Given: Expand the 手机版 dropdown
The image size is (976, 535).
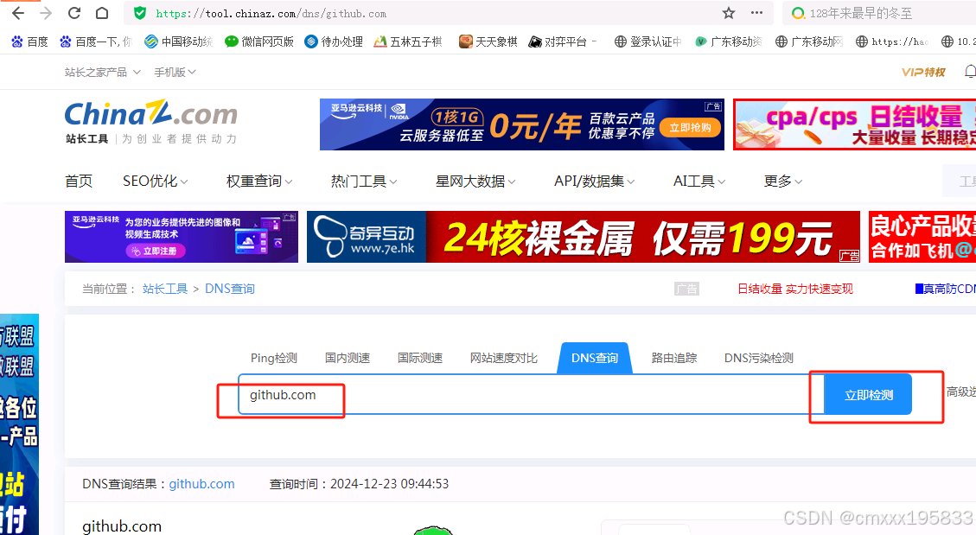Looking at the screenshot, I should click(175, 72).
